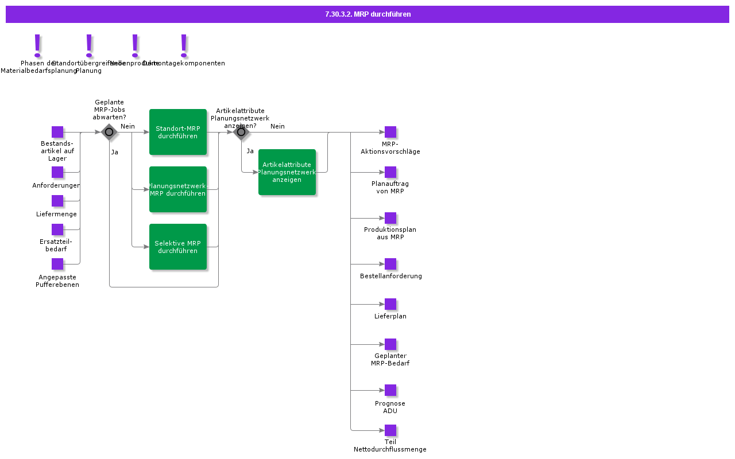Image resolution: width=735 pixels, height=459 pixels.
Task: Select the Prognose ADU output square
Action: (x=390, y=390)
